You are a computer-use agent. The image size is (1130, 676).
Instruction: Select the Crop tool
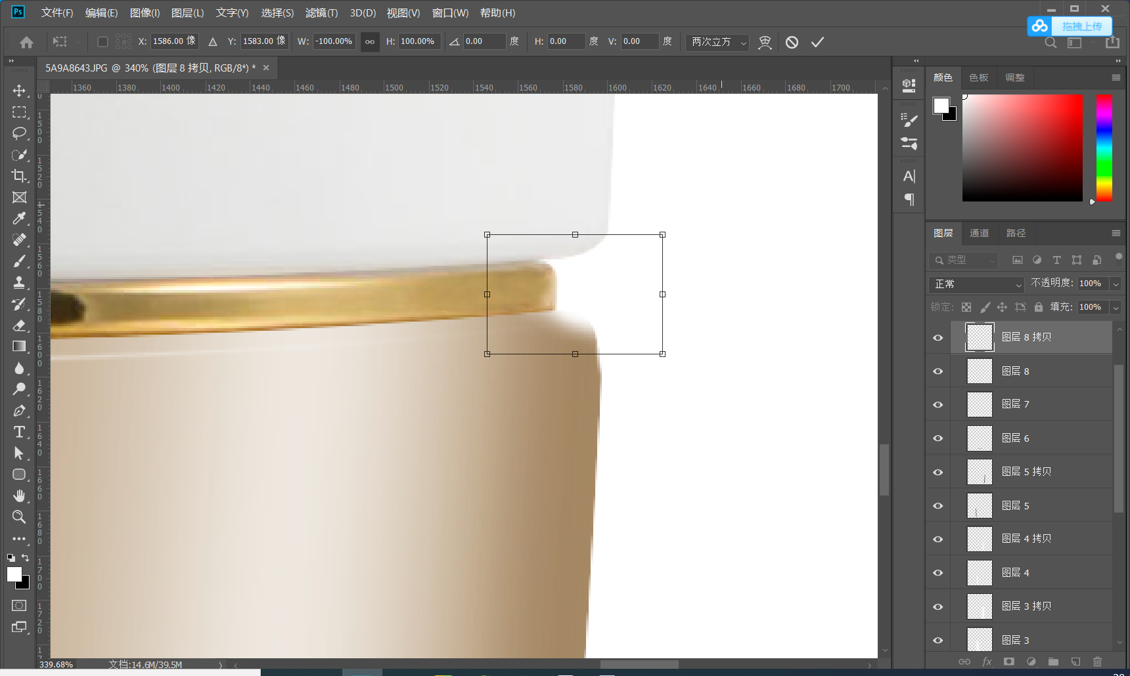[19, 176]
